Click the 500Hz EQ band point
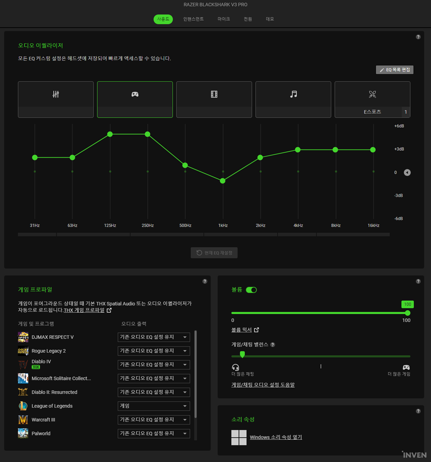Viewport: 431px width, 462px height. pos(185,165)
